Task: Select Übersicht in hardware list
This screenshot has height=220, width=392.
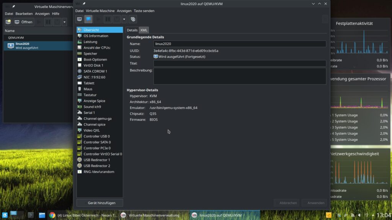Action: [x=100, y=30]
